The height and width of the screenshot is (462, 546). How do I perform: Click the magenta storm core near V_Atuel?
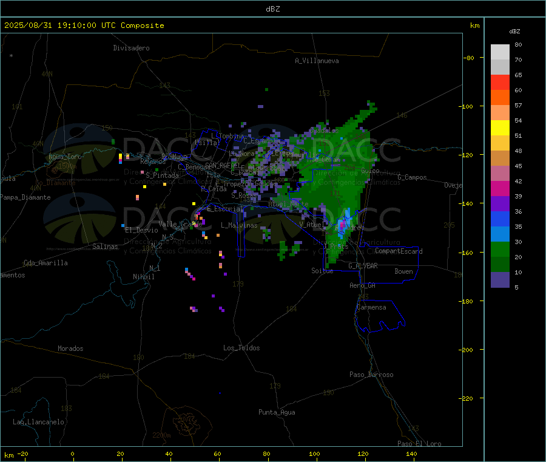point(343,224)
